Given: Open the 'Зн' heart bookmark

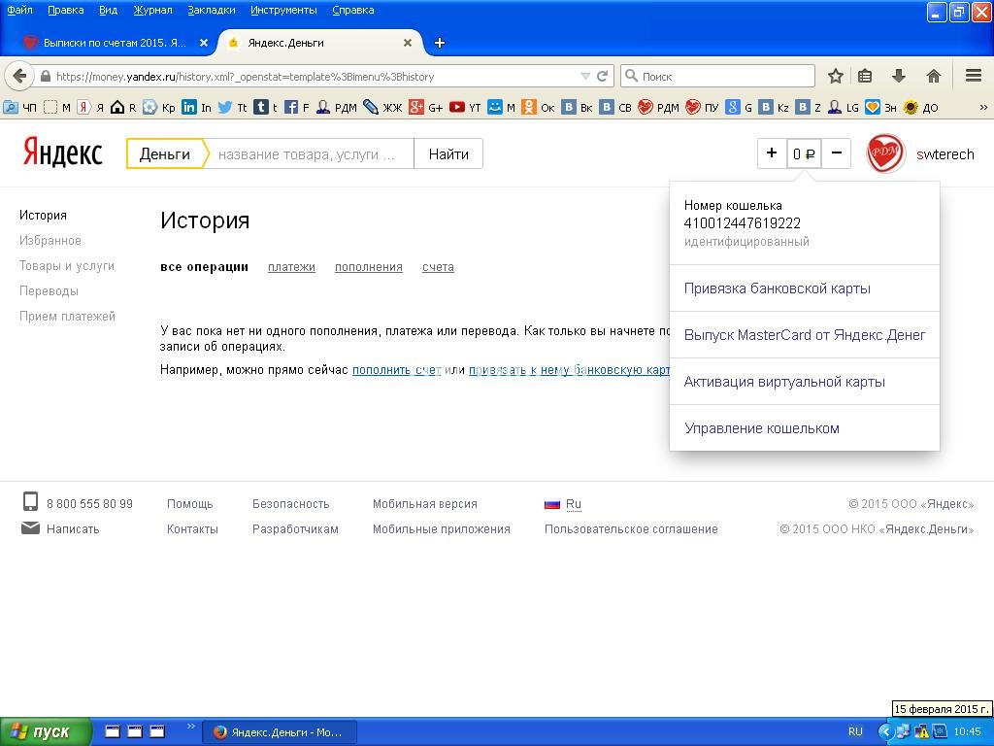Looking at the screenshot, I should pos(881,107).
